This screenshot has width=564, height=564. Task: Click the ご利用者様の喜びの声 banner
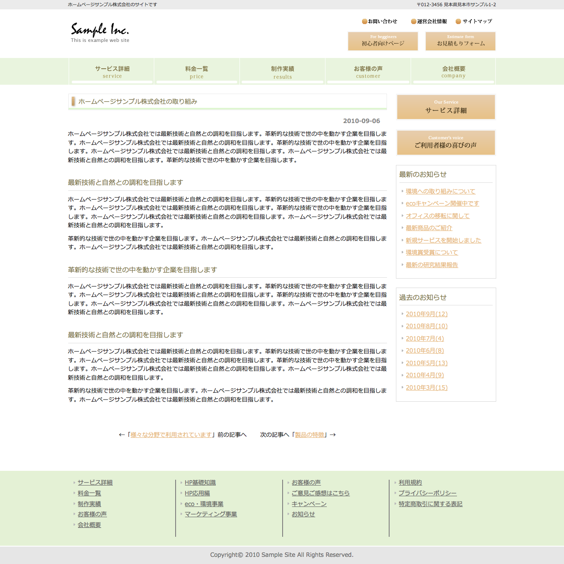tap(446, 143)
